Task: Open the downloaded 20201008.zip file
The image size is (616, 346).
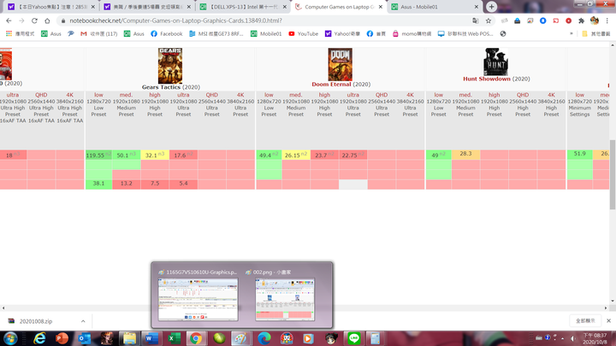Action: point(36,321)
